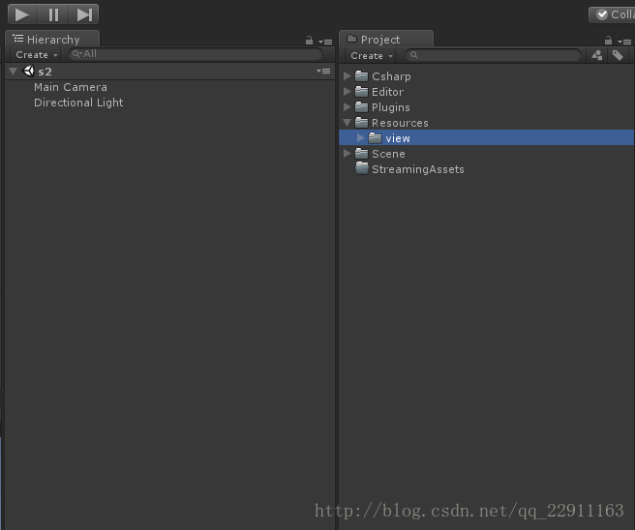Screen dimensions: 635x530
Task: Collapse the s2 scene in Hierarchy
Action: [14, 72]
